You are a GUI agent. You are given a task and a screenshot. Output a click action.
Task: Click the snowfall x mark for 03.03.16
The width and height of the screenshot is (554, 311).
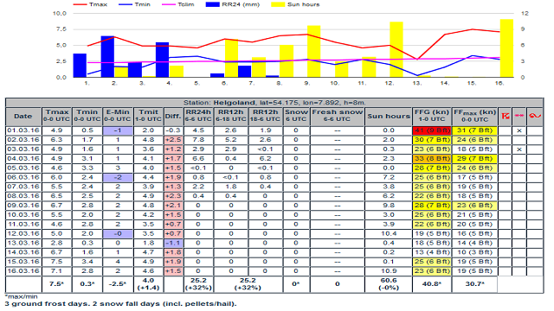pyautogui.click(x=519, y=149)
